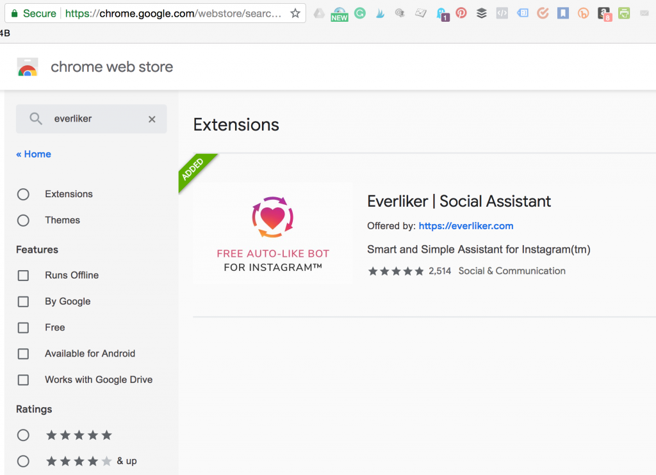Enable the Runs Offline checkbox
This screenshot has width=656, height=475.
(x=24, y=276)
